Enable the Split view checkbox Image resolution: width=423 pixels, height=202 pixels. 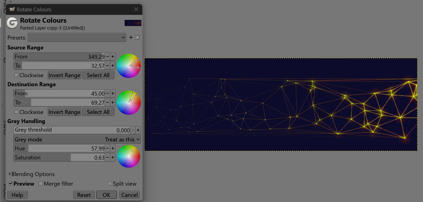point(110,183)
